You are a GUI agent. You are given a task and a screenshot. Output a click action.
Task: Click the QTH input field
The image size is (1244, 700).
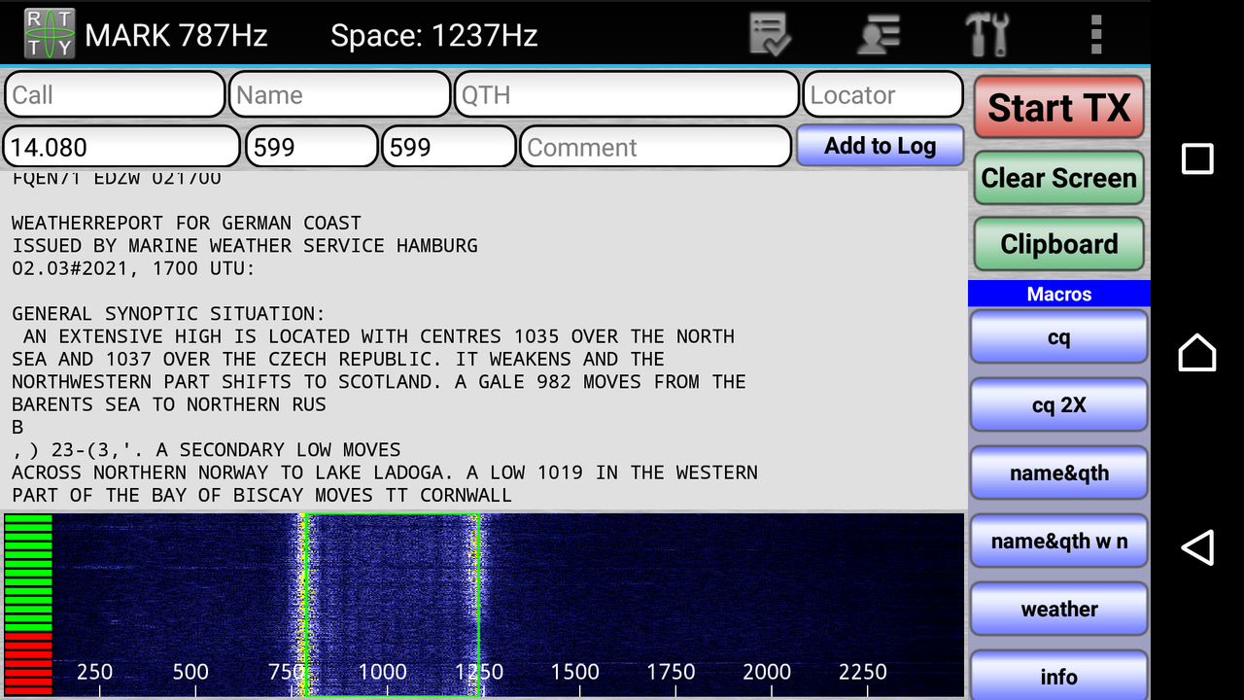pos(627,95)
